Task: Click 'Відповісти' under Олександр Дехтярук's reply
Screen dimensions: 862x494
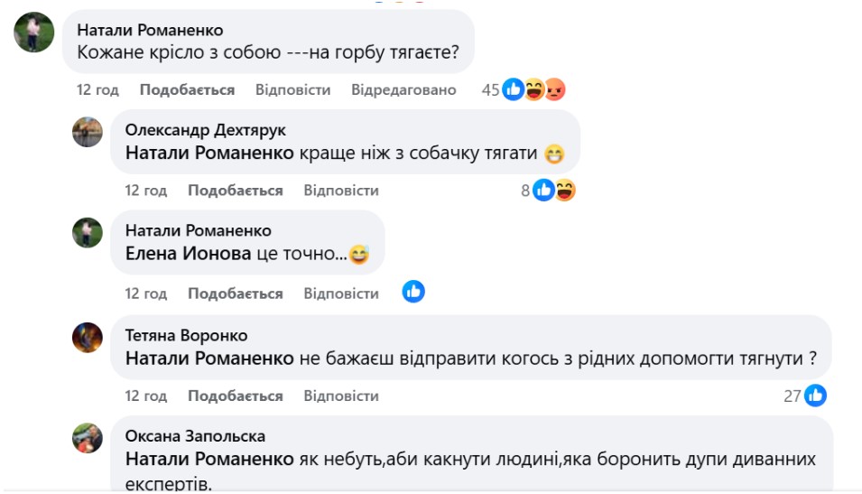Action: [341, 191]
